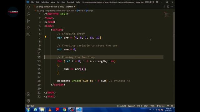Viewport: 200px width, 112px height.
Task: Click the VS Code logo in title bar
Action: click(x=27, y=2)
